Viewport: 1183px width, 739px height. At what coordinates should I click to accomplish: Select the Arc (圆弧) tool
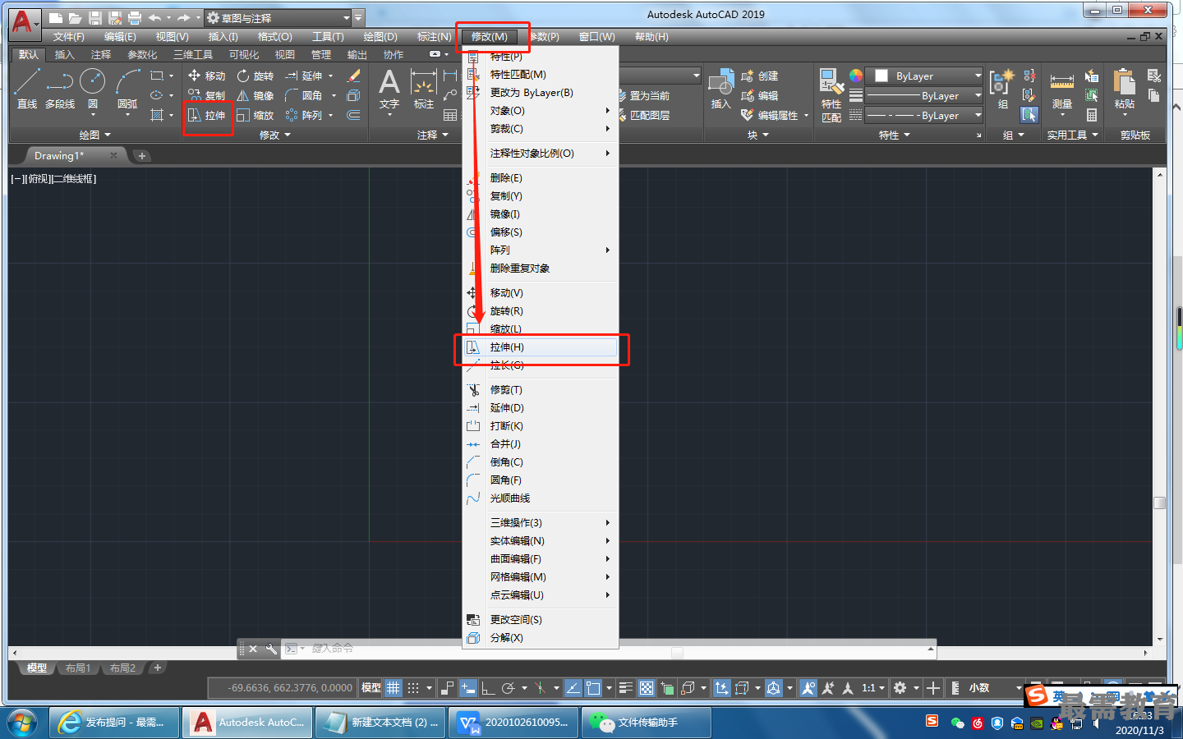pos(127,89)
